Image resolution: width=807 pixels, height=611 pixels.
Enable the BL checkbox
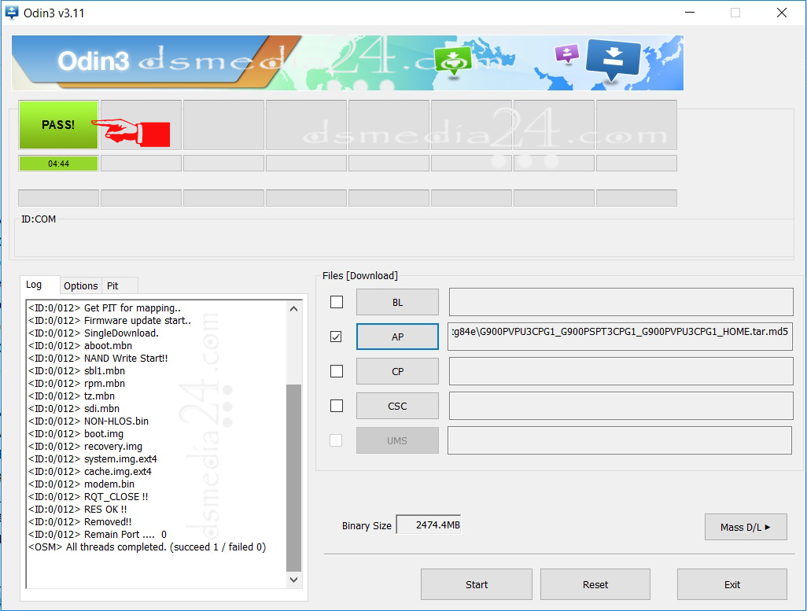click(x=336, y=301)
